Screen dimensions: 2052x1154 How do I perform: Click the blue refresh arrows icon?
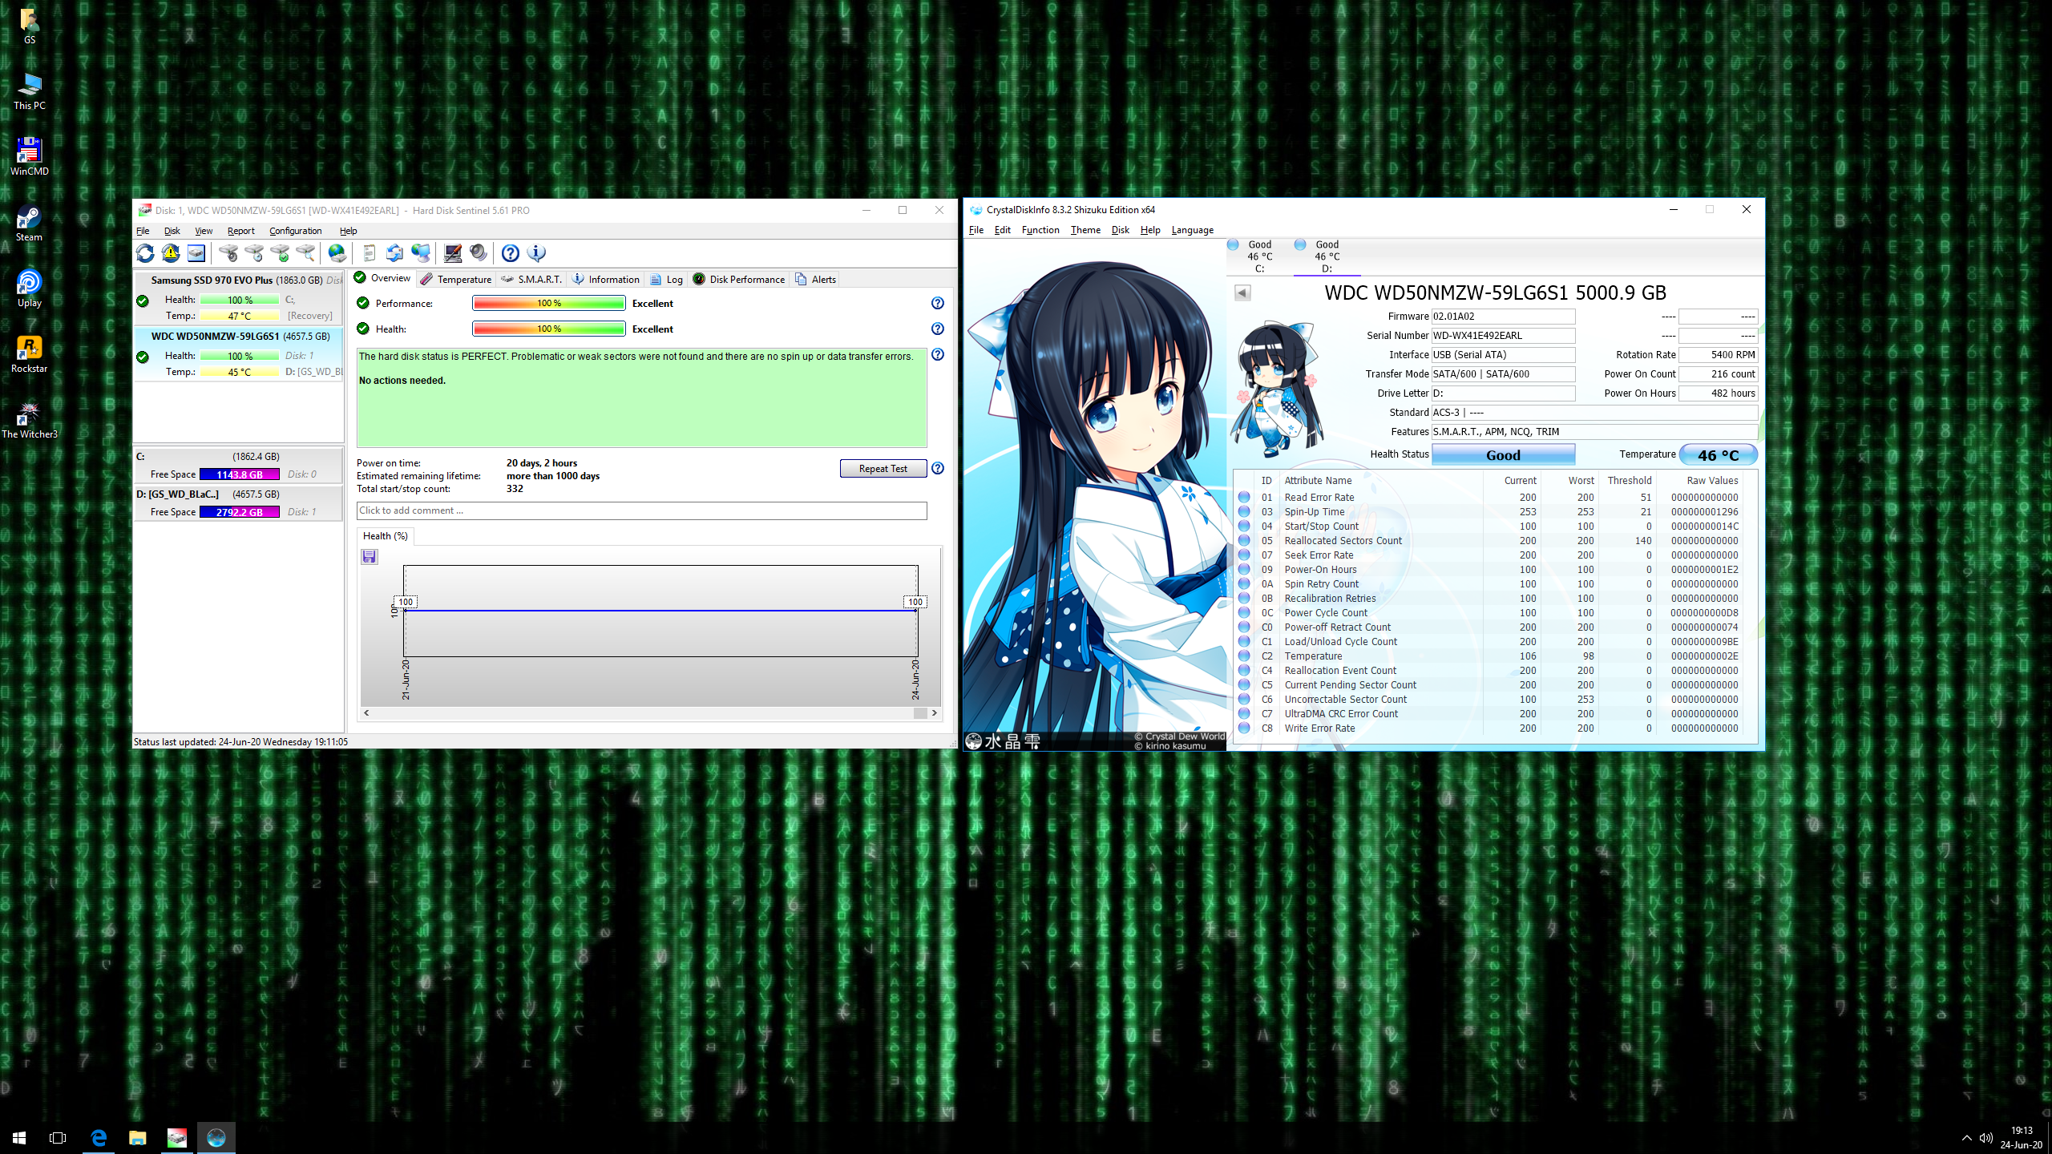[x=145, y=253]
